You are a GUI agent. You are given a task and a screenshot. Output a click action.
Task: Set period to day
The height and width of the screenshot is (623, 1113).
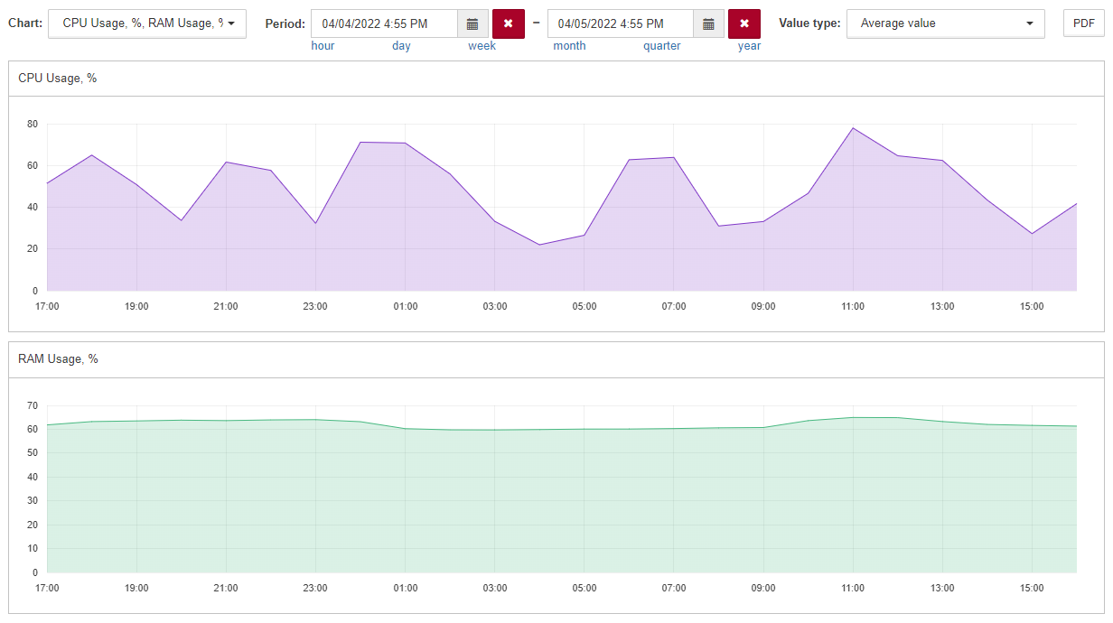[401, 46]
